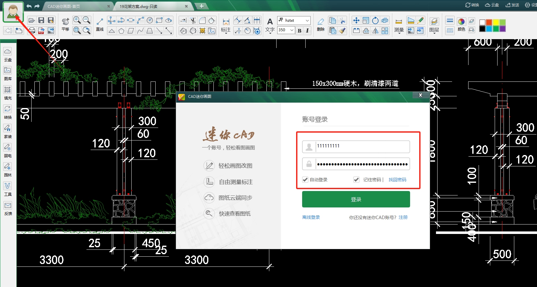This screenshot has width=537, height=287.
Task: Click the format painter brush icon
Action: (x=342, y=31)
